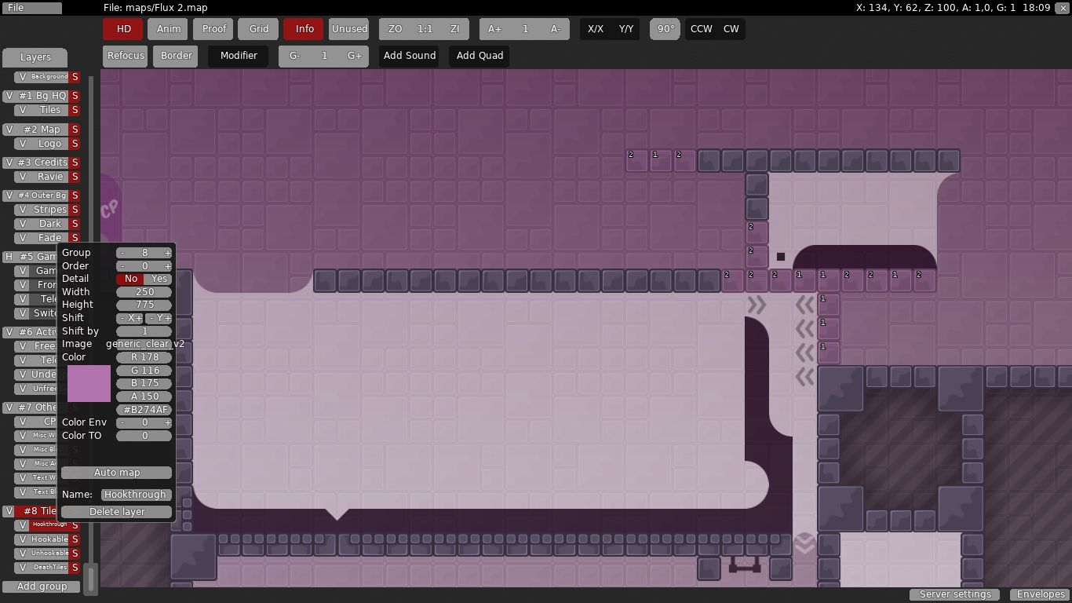
Task: Open the Auto map options
Action: (116, 473)
